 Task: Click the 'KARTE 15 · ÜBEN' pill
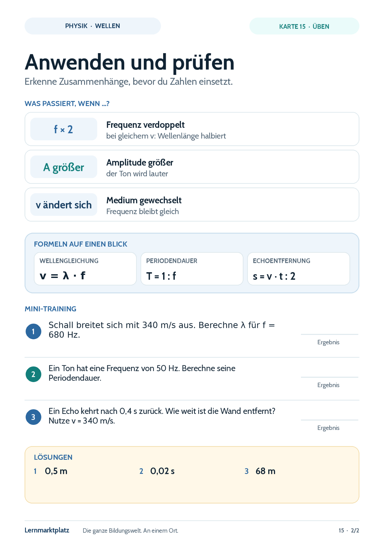304,26
